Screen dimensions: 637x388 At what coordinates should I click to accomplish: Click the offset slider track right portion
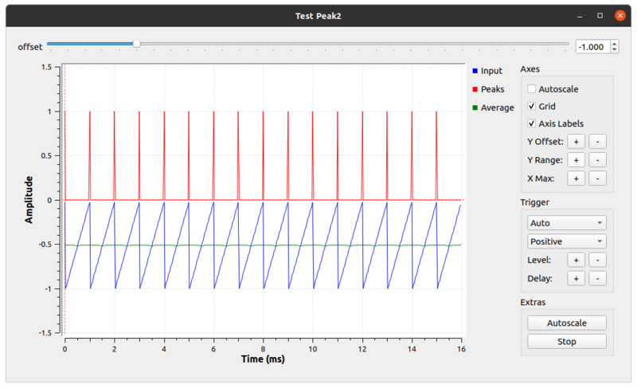(354, 44)
